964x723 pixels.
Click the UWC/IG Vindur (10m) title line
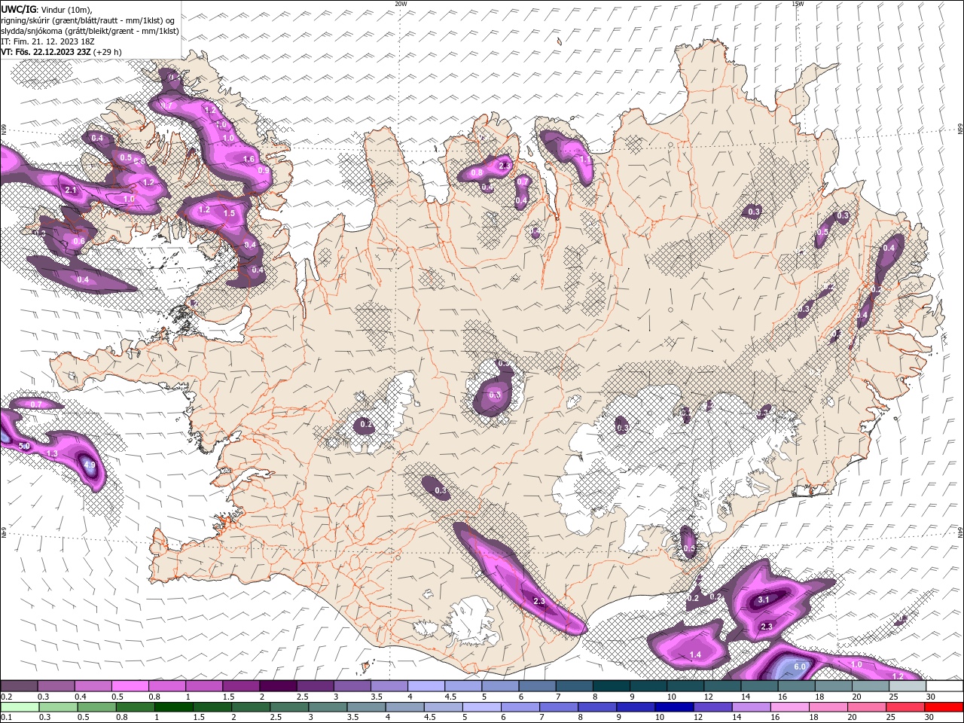coord(47,9)
